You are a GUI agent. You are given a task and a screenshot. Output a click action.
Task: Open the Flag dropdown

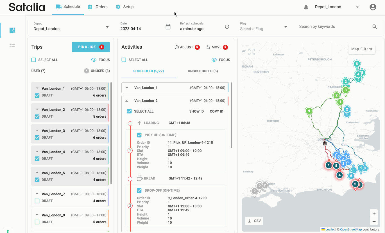point(286,27)
